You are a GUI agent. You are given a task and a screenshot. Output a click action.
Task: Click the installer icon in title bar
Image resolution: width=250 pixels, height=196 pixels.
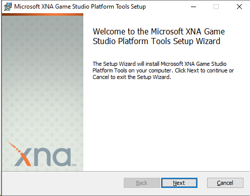coord(8,7)
